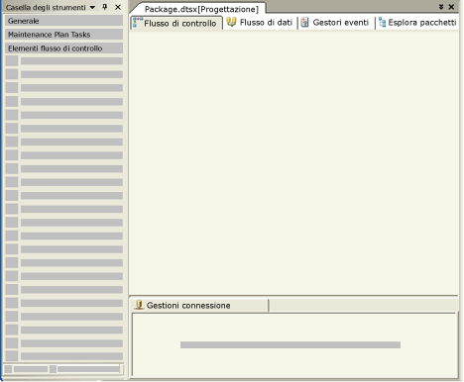Switch to the Esplora pacchetti tab

[417, 23]
